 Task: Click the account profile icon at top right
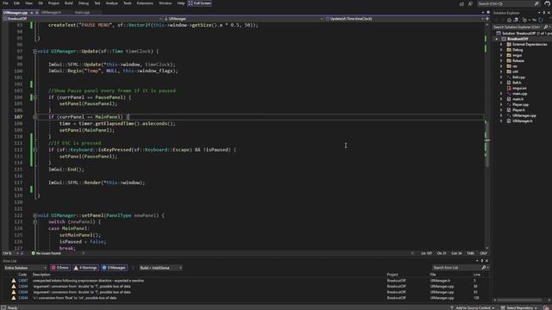click(x=547, y=3)
